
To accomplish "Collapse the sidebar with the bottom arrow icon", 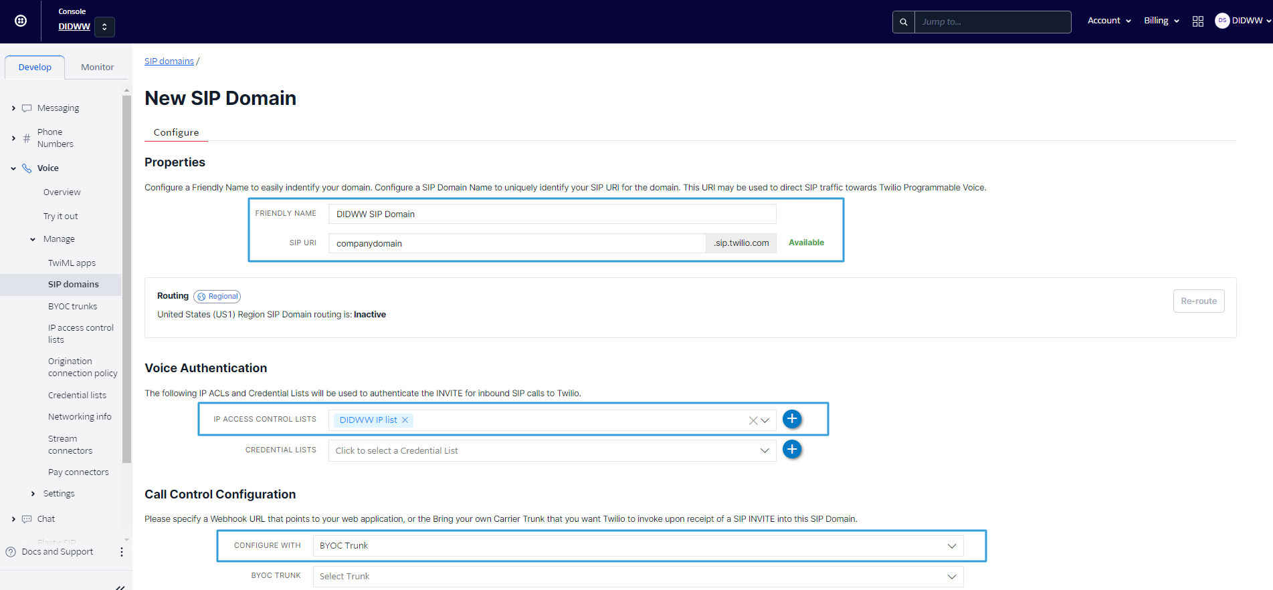I will pos(120,587).
